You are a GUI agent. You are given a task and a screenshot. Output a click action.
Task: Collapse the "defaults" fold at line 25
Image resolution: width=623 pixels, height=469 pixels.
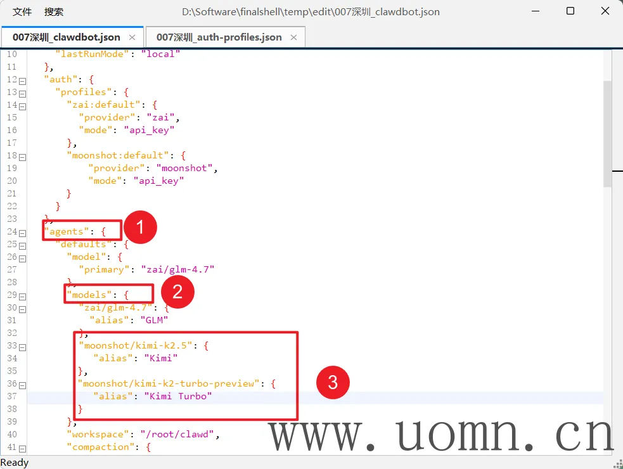coord(23,245)
